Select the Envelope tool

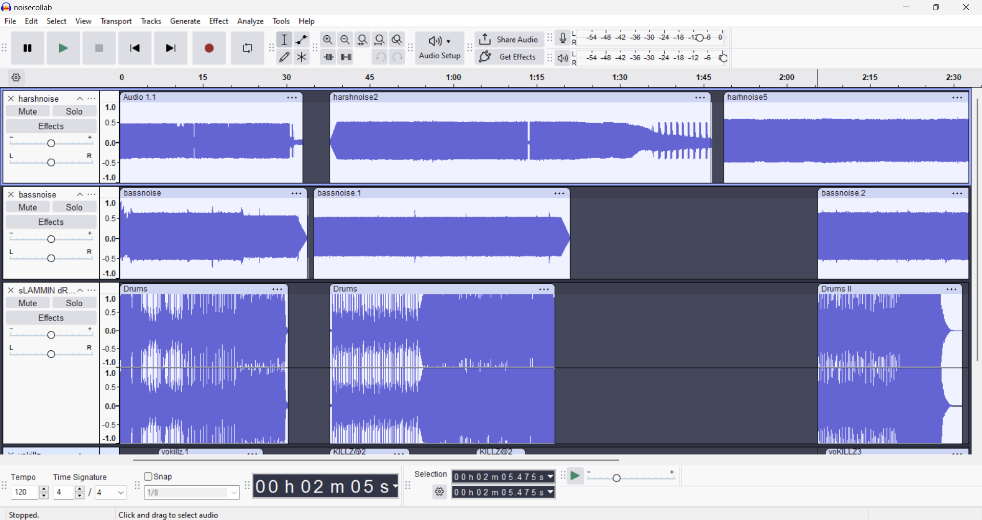(x=302, y=40)
